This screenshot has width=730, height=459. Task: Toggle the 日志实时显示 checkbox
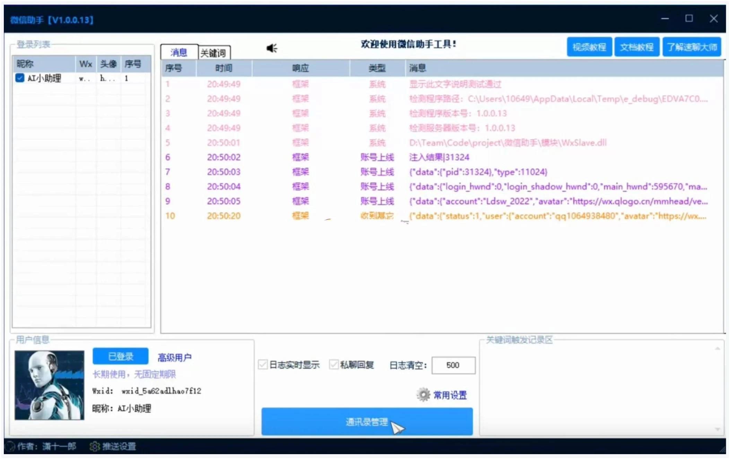point(262,364)
